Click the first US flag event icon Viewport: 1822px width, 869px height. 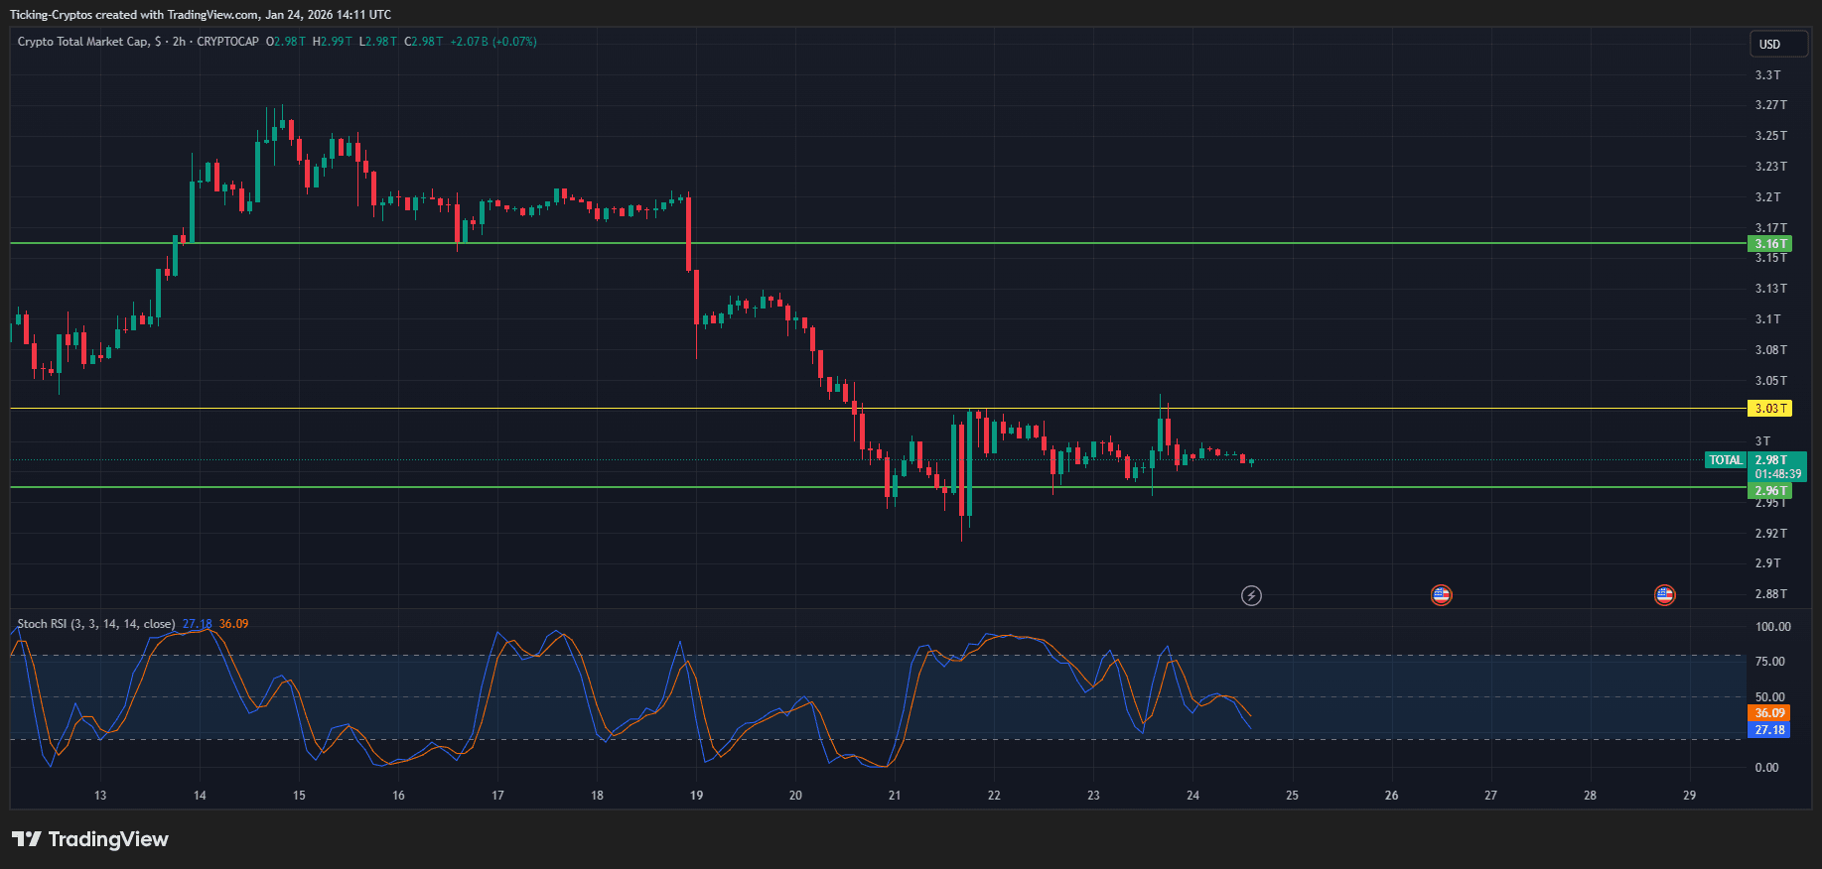(x=1441, y=595)
